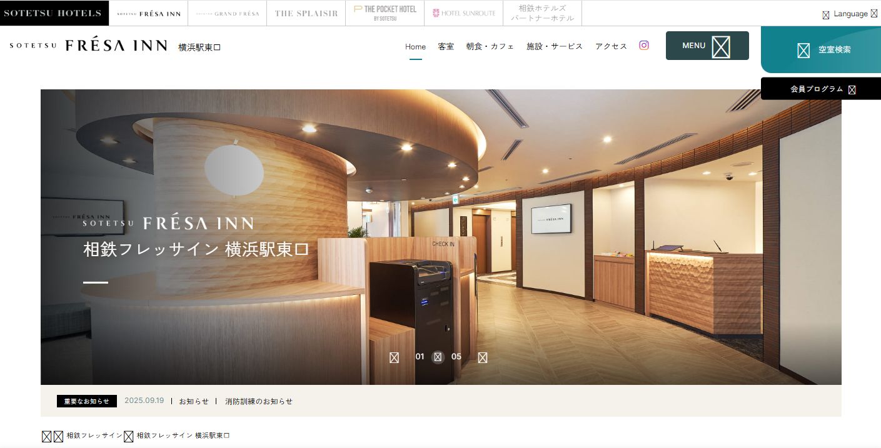Open the Instagram icon link
Image resolution: width=881 pixels, height=448 pixels.
click(644, 46)
